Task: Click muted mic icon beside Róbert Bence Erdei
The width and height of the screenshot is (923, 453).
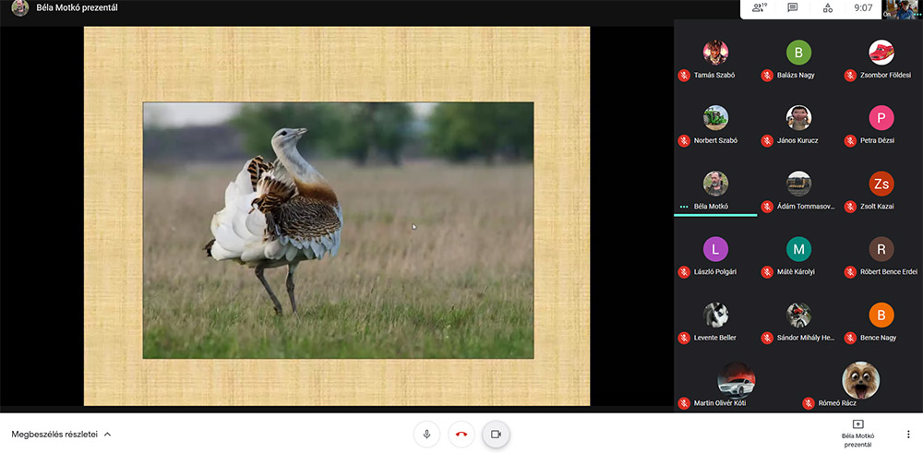Action: coord(850,272)
